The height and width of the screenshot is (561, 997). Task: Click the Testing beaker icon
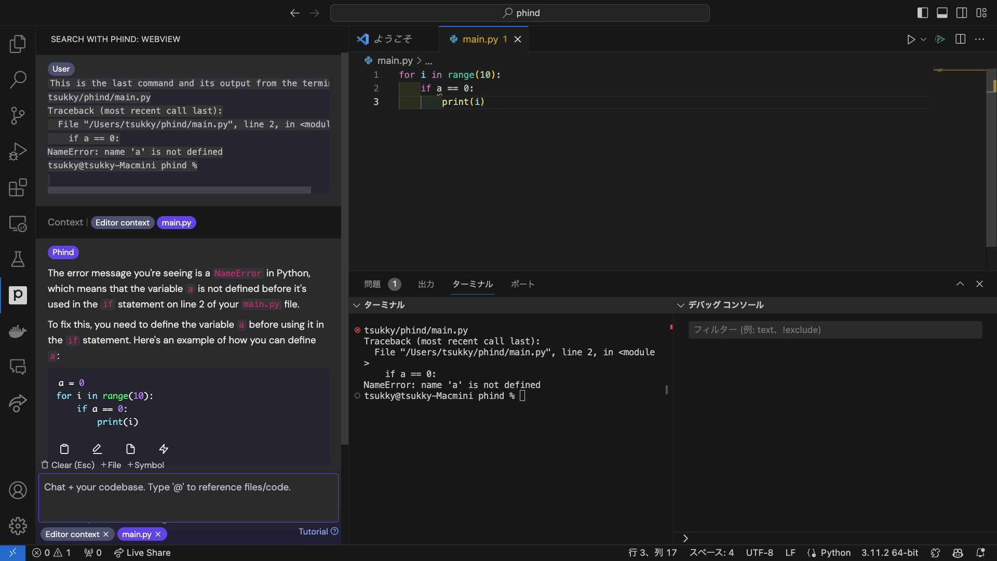[18, 259]
